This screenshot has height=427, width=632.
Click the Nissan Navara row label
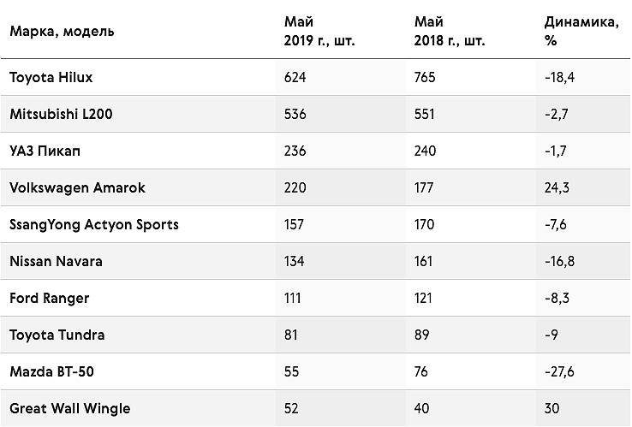(56, 262)
